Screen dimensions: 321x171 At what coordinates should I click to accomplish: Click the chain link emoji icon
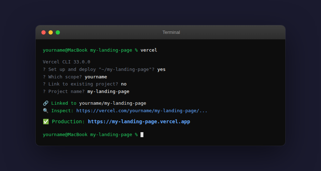coord(46,103)
